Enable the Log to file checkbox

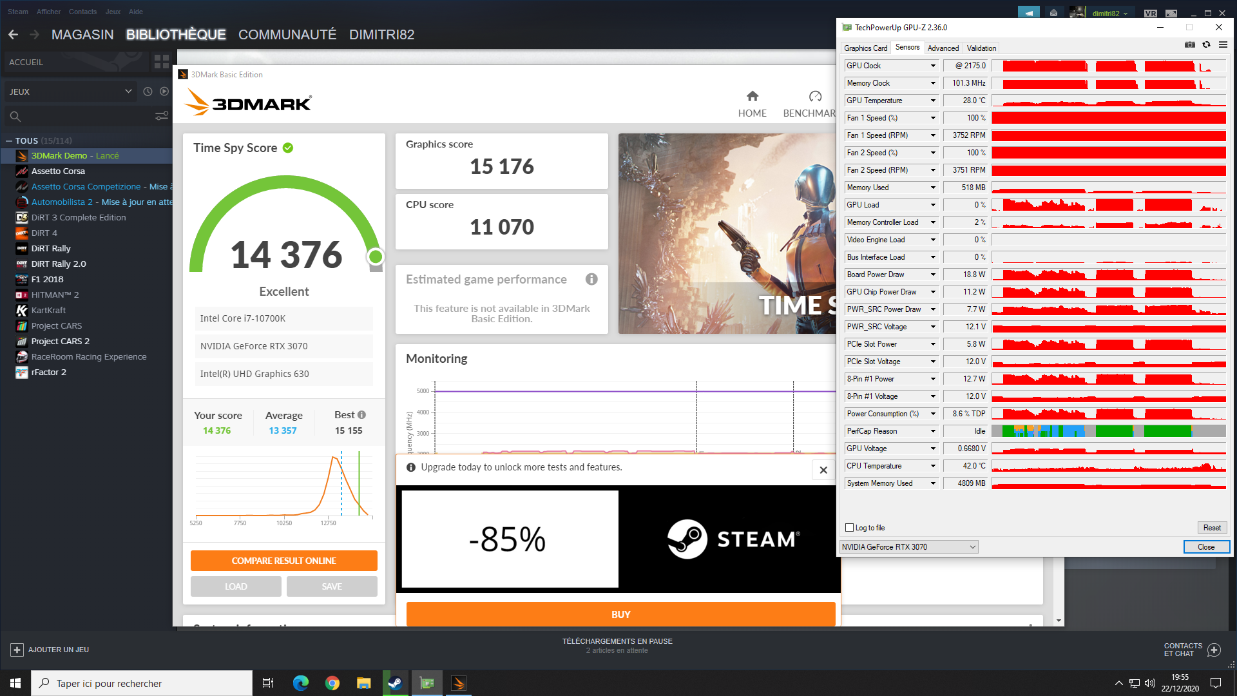(849, 528)
